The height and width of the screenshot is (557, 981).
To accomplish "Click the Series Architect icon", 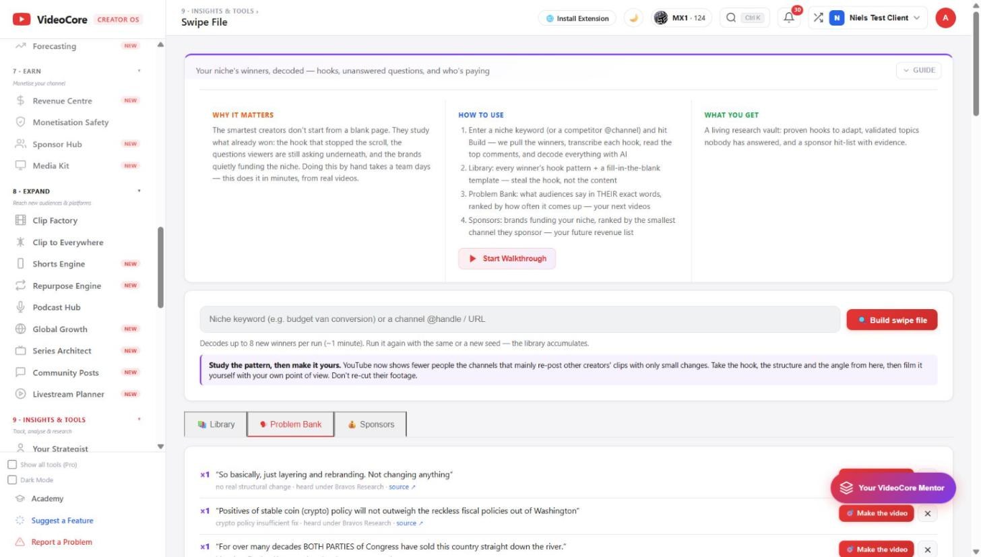I will [20, 350].
